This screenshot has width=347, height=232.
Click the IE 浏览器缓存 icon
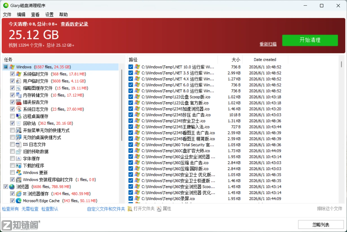(19, 194)
